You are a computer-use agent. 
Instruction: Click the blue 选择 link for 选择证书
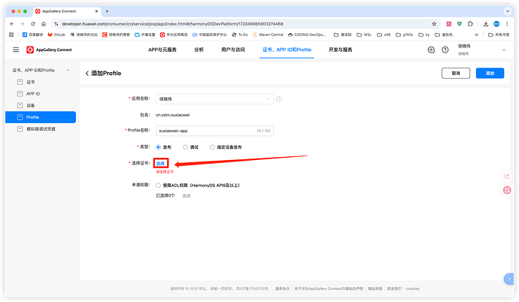click(x=160, y=163)
